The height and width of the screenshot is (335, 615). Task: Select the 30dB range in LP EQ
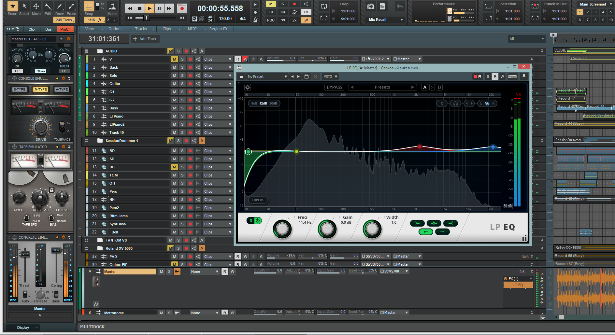pyautogui.click(x=273, y=104)
